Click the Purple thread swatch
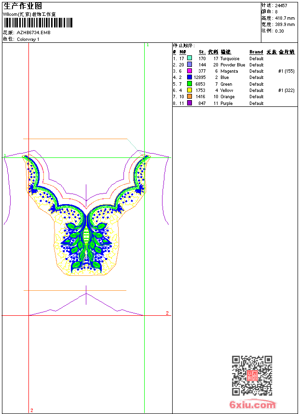Image resolution: width=299 pixels, height=414 pixels. 190,103
